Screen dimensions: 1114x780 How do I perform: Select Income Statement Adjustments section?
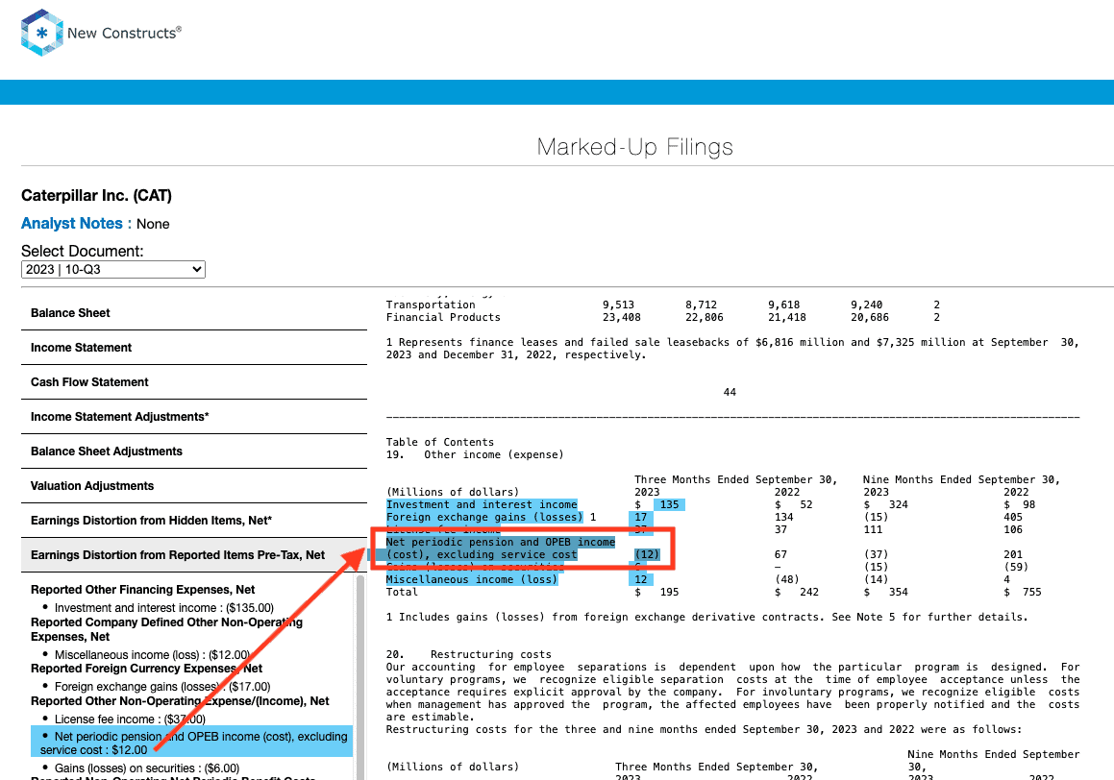coord(194,417)
